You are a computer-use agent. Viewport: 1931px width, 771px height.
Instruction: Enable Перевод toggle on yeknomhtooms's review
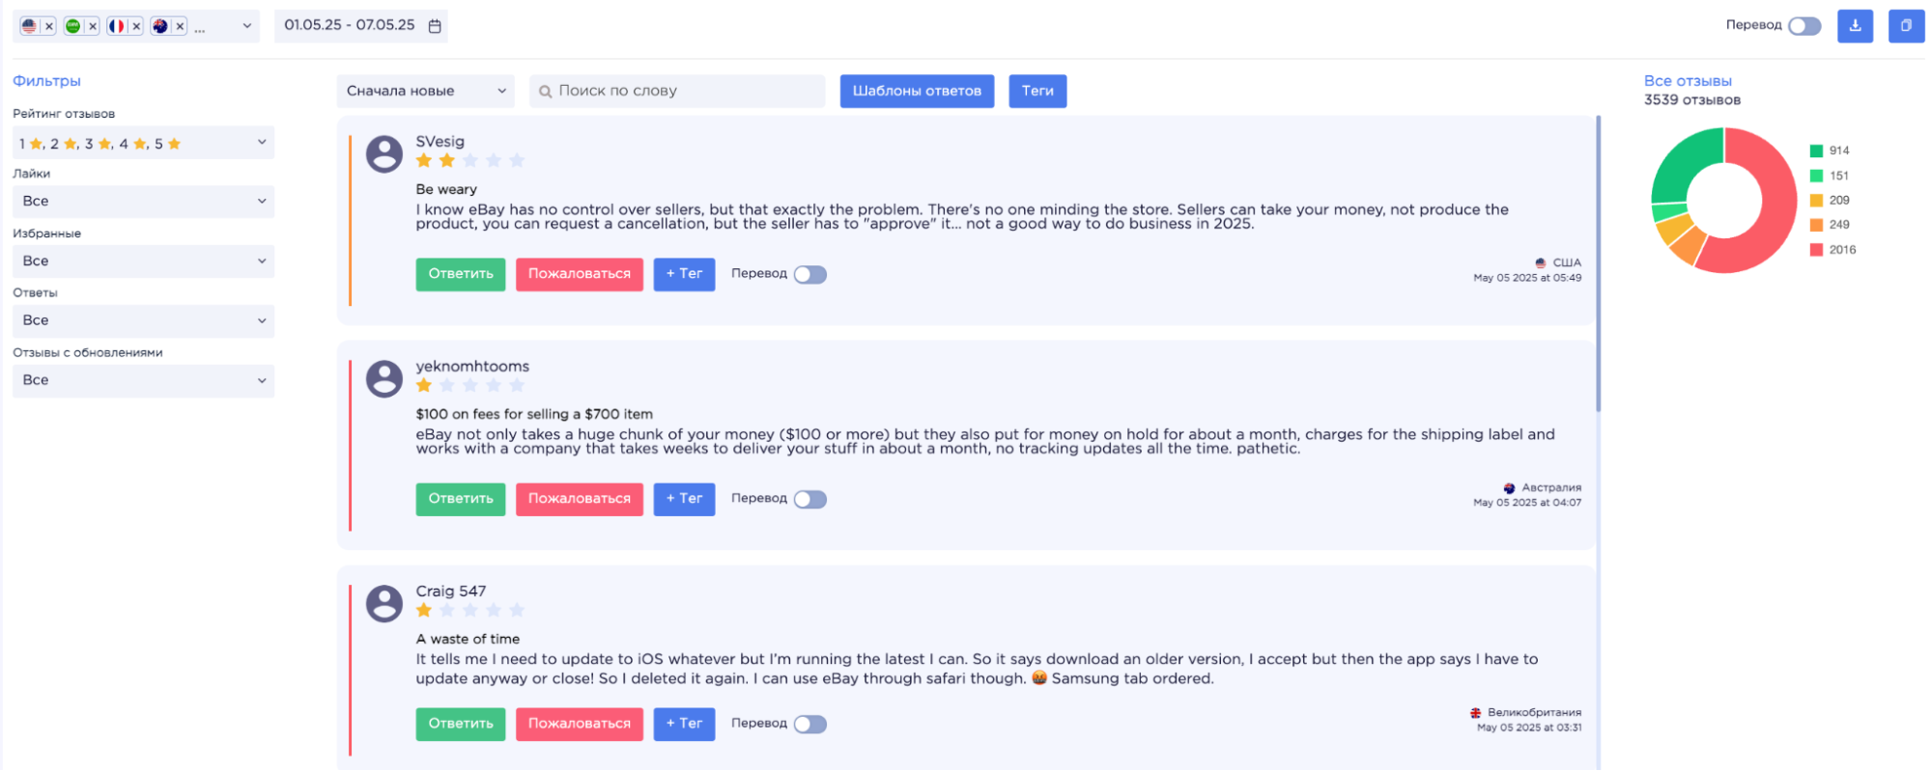click(810, 500)
